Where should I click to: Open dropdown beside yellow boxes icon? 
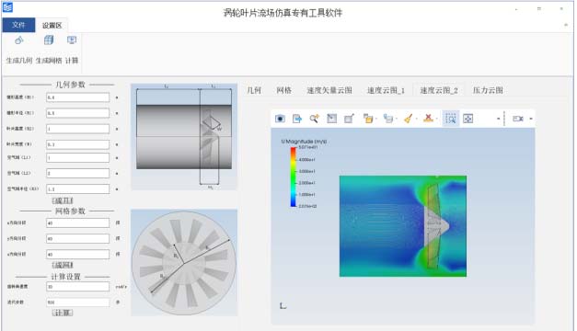tap(376, 119)
